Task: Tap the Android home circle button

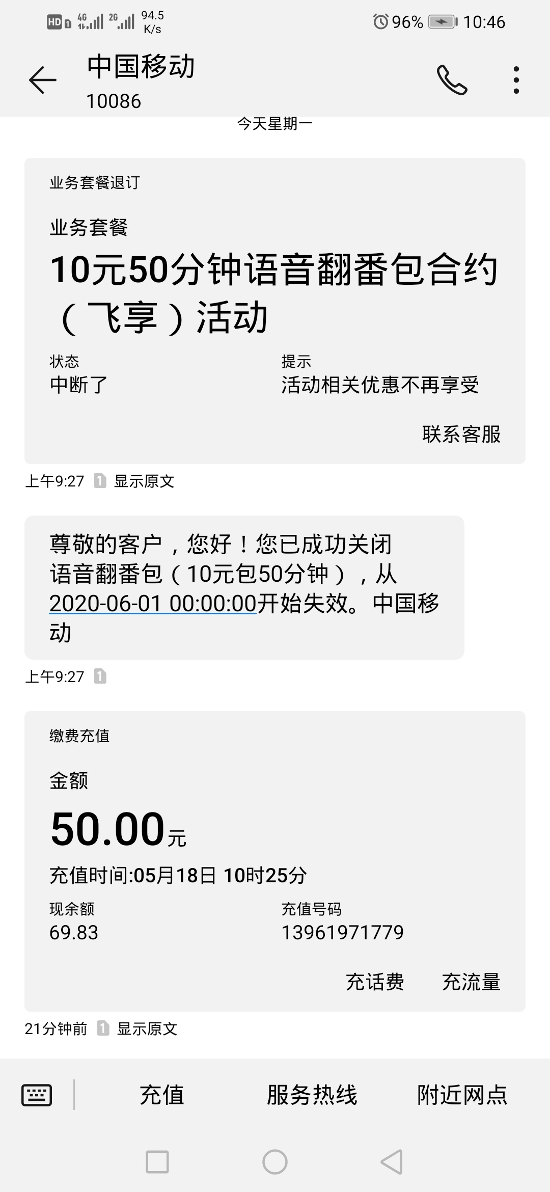Action: coord(275,1162)
